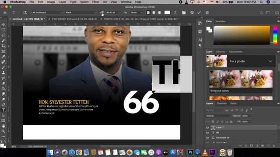The width and height of the screenshot is (280, 157).
Task: Select the Magic Wand tool
Action: point(3,41)
